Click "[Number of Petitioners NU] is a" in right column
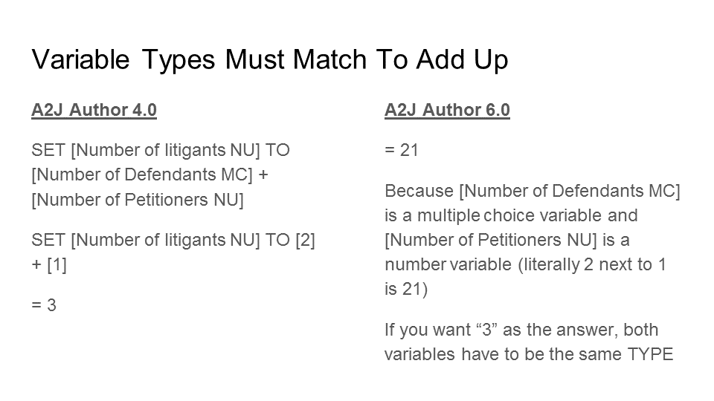This screenshot has height=401, width=714. tap(506, 241)
